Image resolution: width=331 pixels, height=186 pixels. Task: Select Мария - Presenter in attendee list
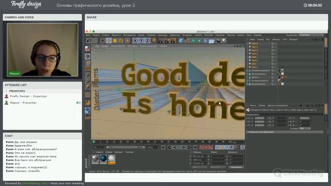[x=23, y=103]
